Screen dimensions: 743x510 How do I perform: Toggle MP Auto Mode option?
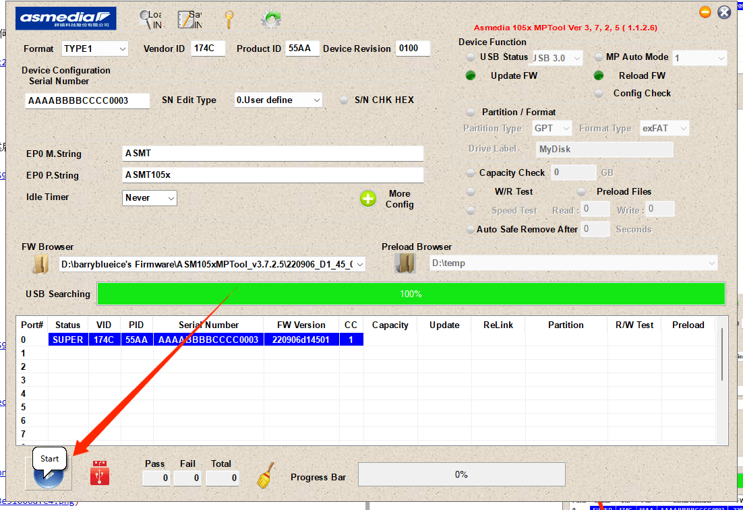599,57
